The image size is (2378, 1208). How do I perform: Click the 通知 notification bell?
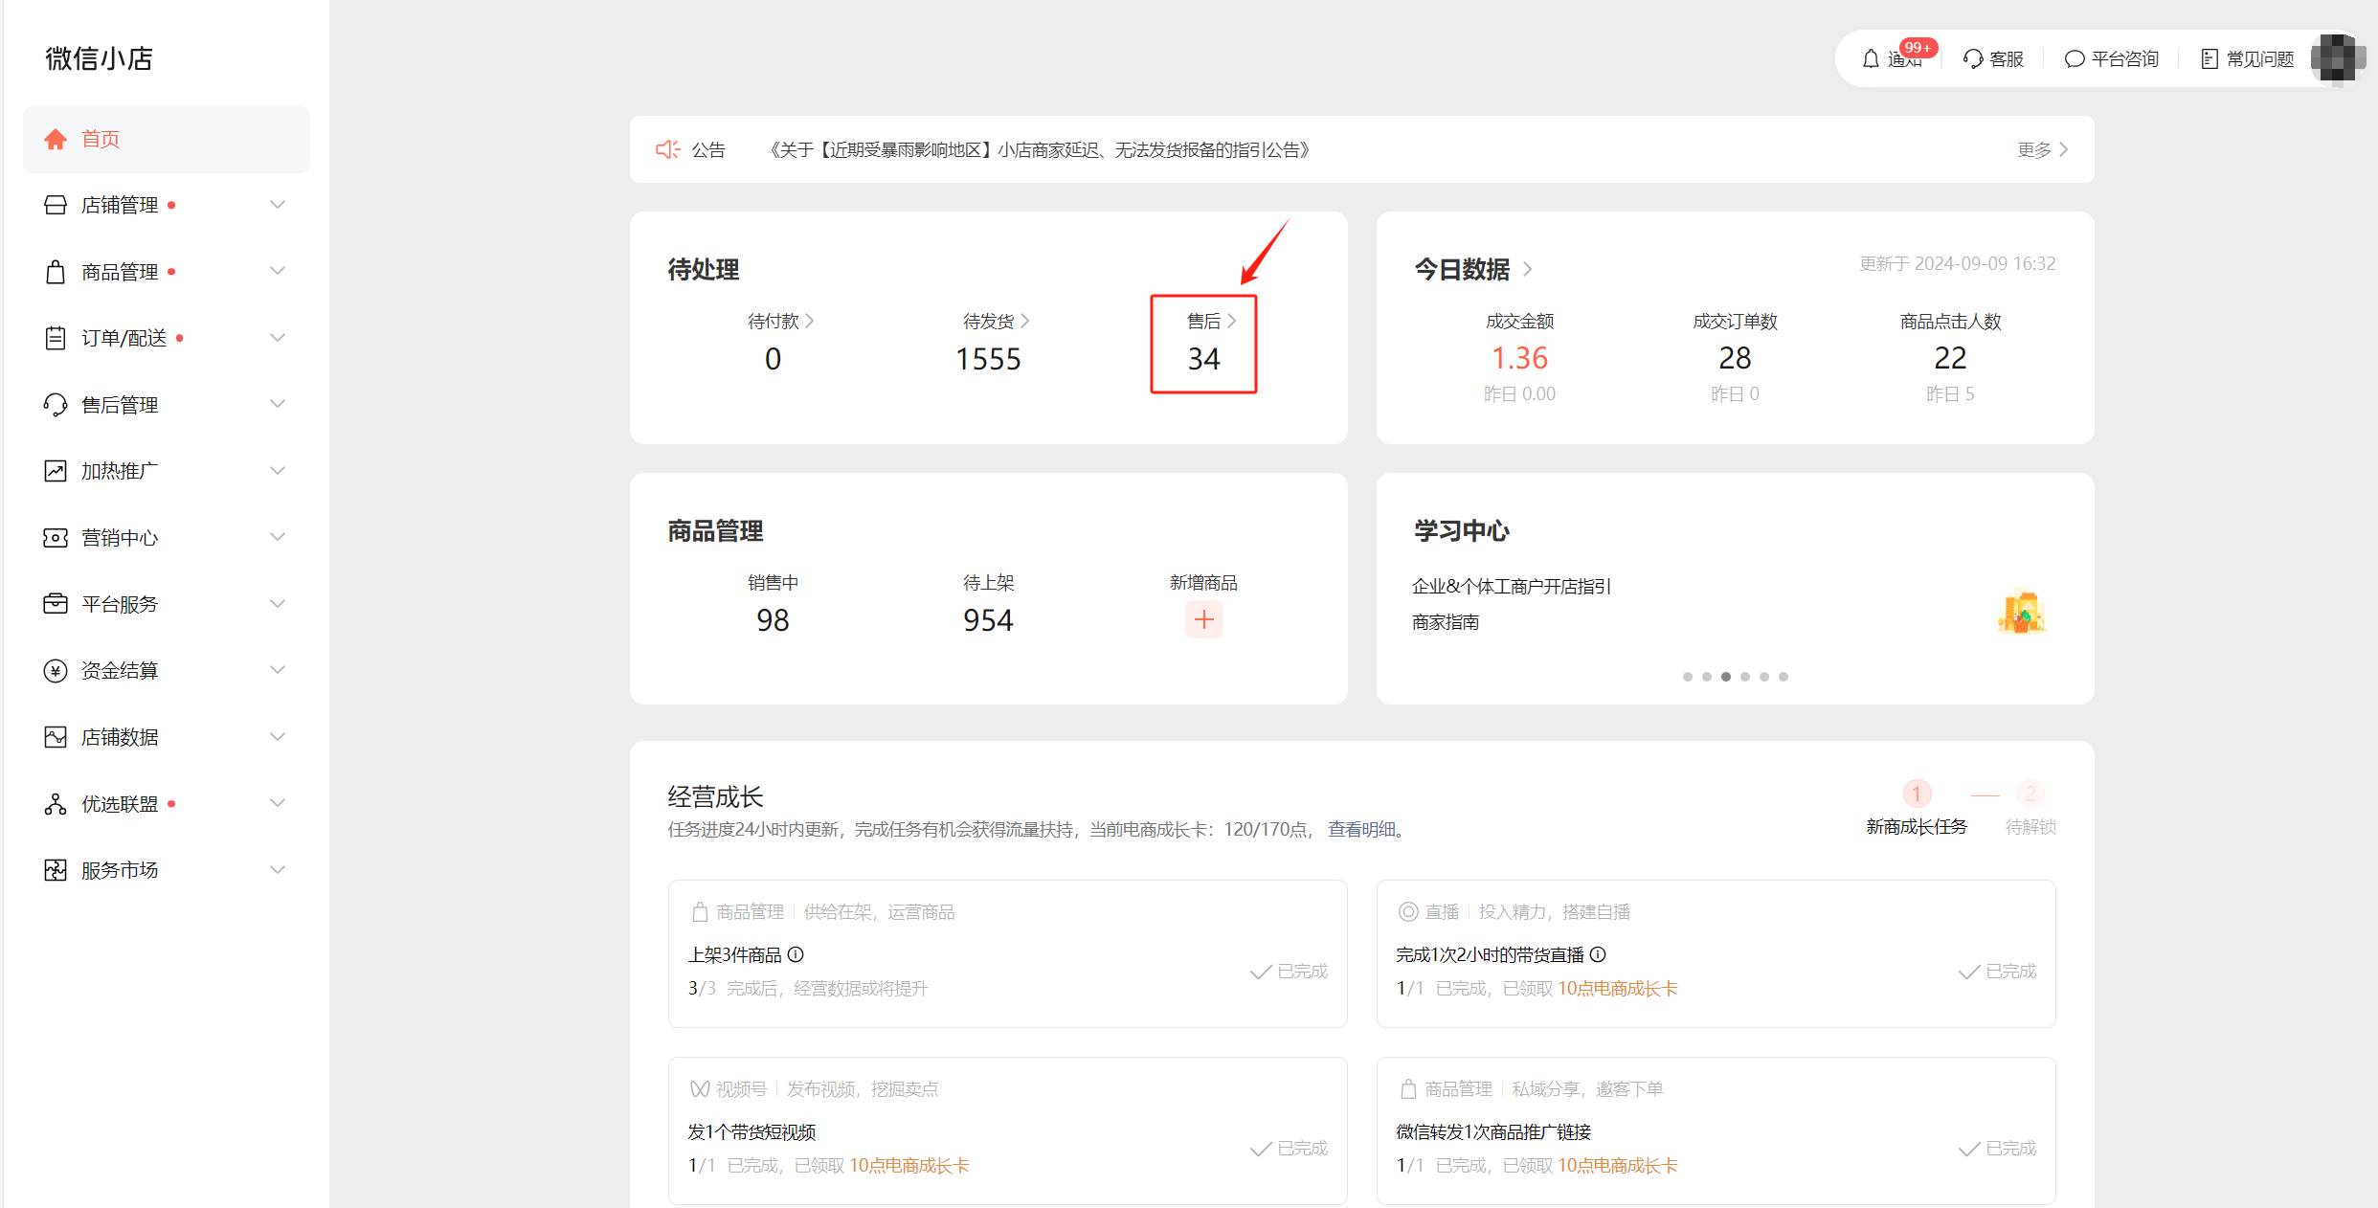(1872, 58)
